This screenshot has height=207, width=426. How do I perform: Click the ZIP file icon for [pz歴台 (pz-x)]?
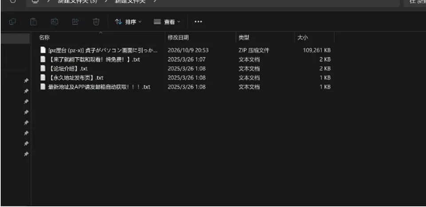tap(43, 50)
